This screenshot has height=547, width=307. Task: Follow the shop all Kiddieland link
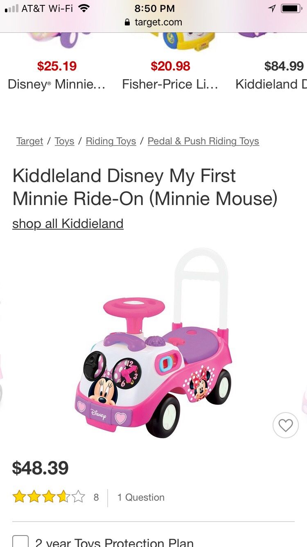point(68,223)
